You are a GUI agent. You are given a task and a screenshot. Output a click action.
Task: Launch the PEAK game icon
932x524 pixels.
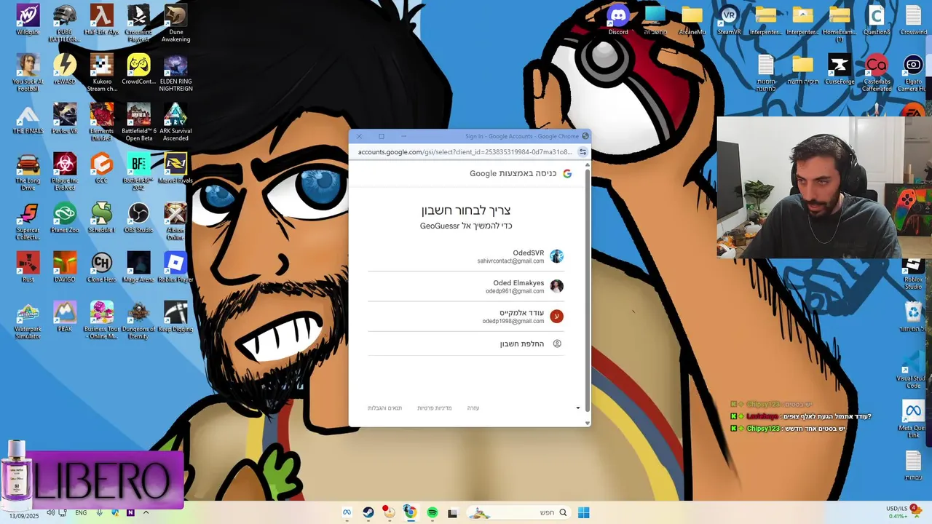pos(65,317)
